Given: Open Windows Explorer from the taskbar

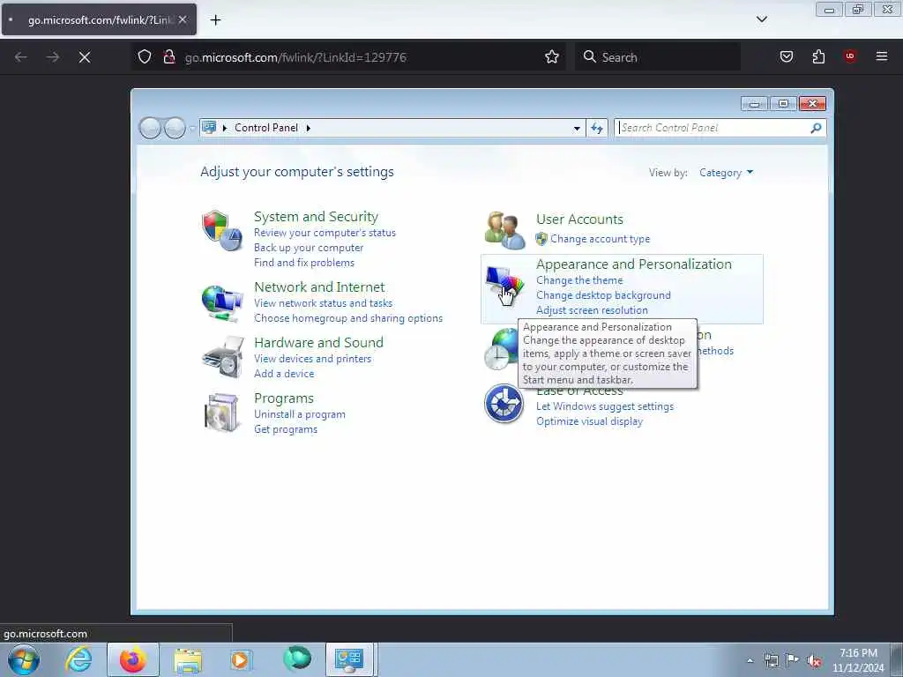Looking at the screenshot, I should [x=188, y=659].
